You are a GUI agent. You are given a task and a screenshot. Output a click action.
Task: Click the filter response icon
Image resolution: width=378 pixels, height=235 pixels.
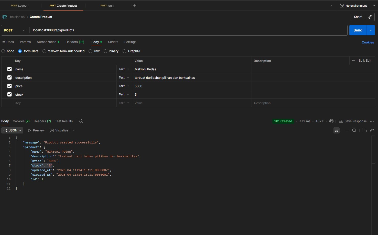(x=347, y=130)
